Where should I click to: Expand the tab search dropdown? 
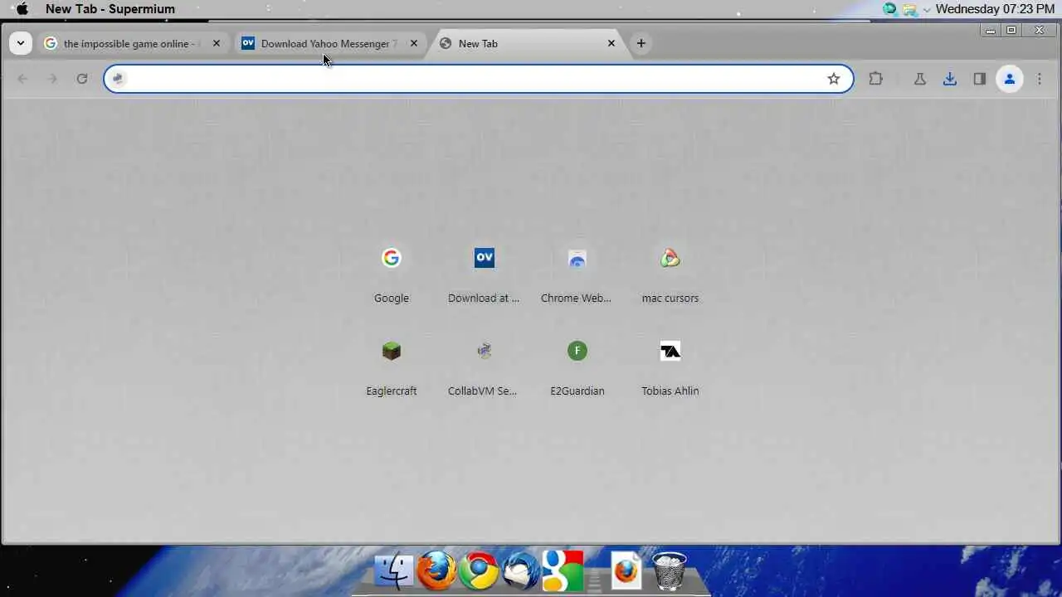coord(21,43)
